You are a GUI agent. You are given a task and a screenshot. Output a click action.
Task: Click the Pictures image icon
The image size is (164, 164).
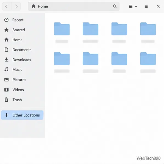(x=6, y=80)
